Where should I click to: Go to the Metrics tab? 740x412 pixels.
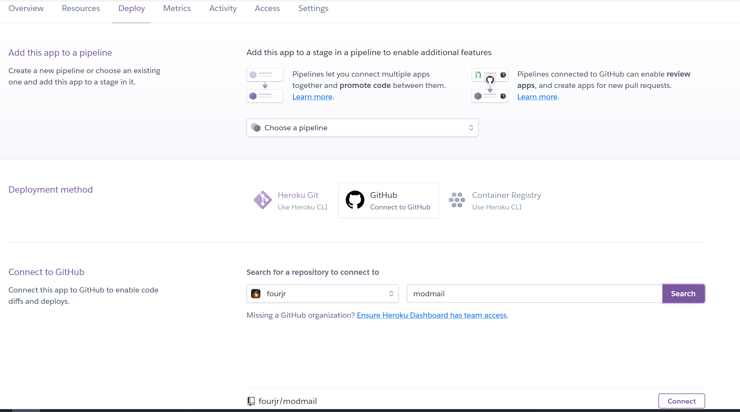[x=177, y=8]
